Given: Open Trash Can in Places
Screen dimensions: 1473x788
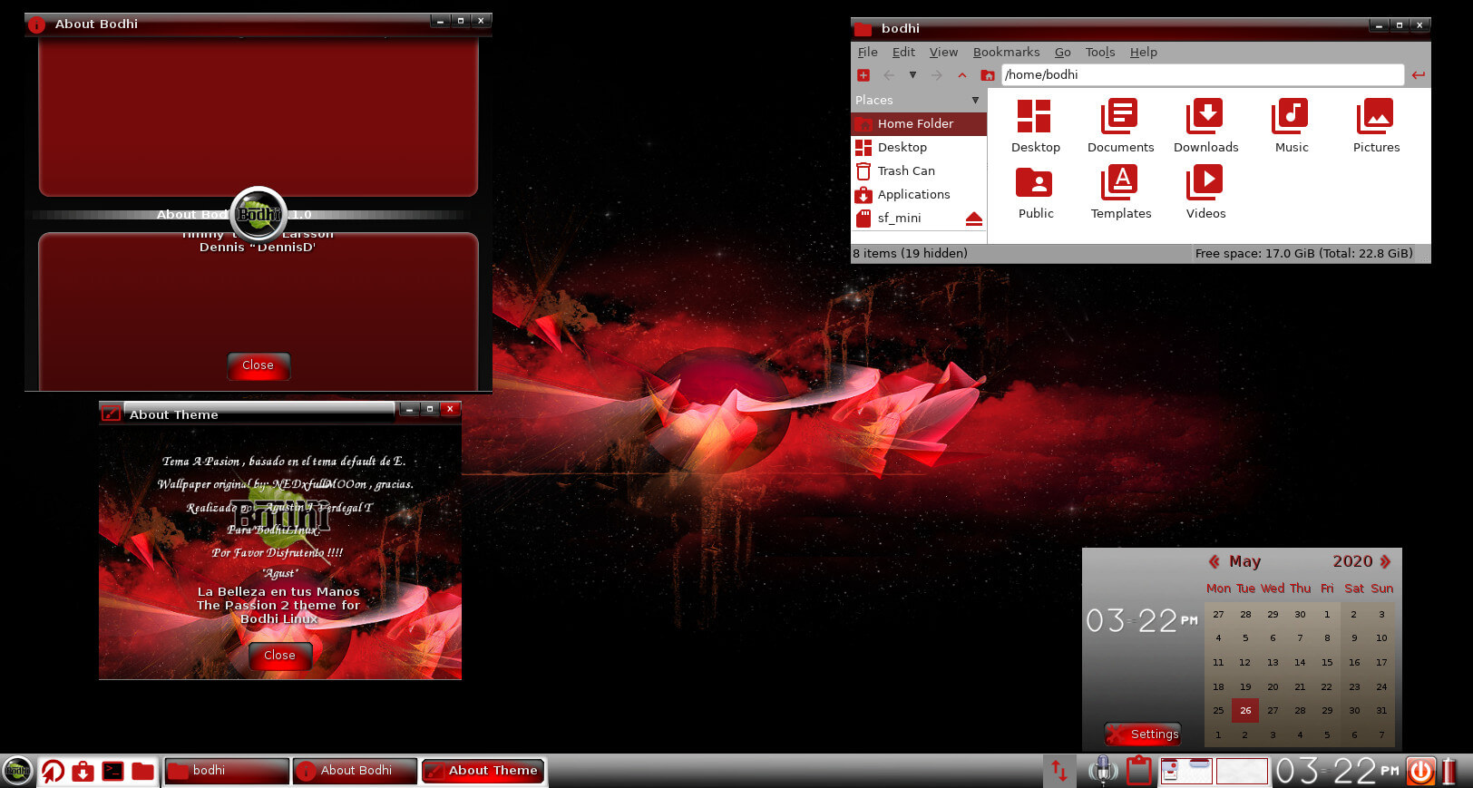Looking at the screenshot, I should tap(919, 170).
